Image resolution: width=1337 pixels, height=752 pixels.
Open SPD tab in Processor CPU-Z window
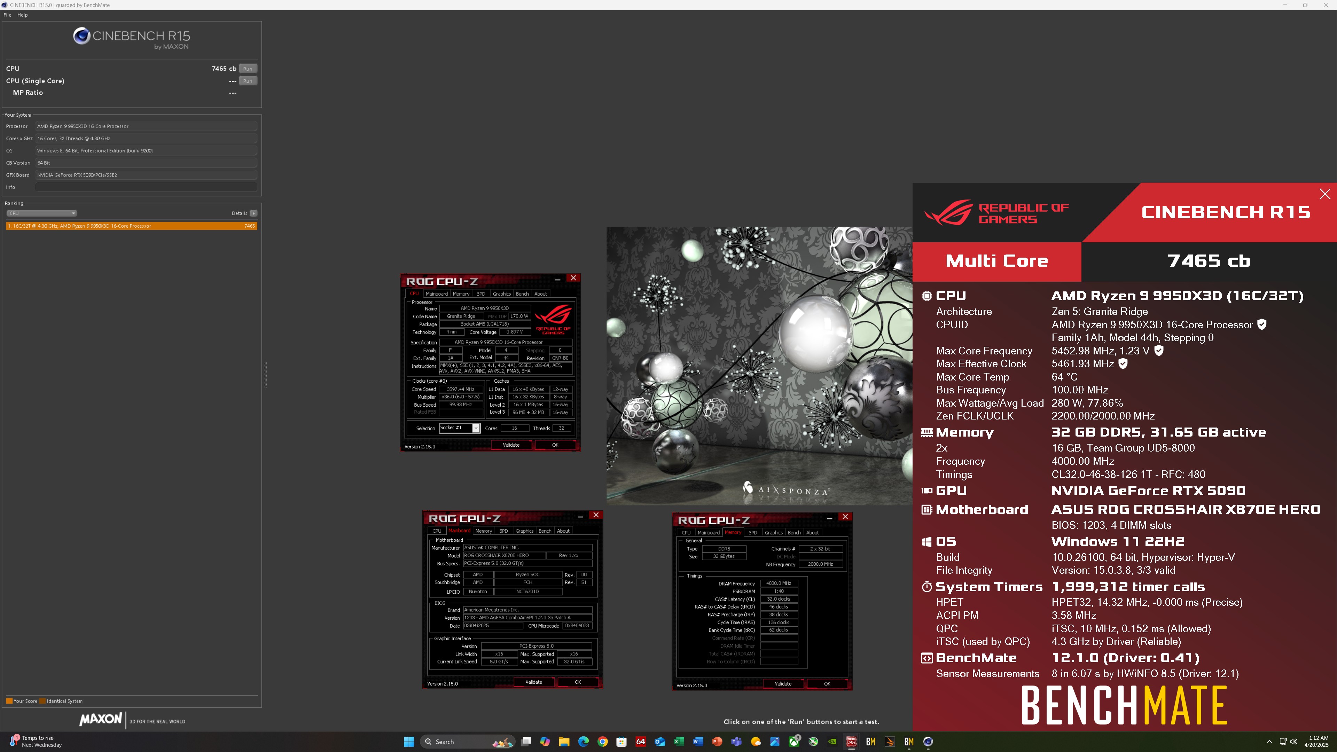point(481,294)
